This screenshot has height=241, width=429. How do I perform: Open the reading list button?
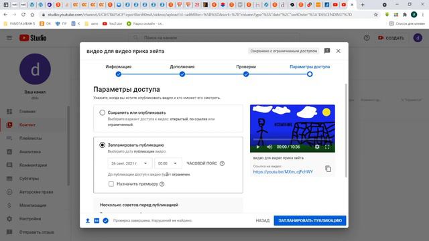(x=407, y=24)
